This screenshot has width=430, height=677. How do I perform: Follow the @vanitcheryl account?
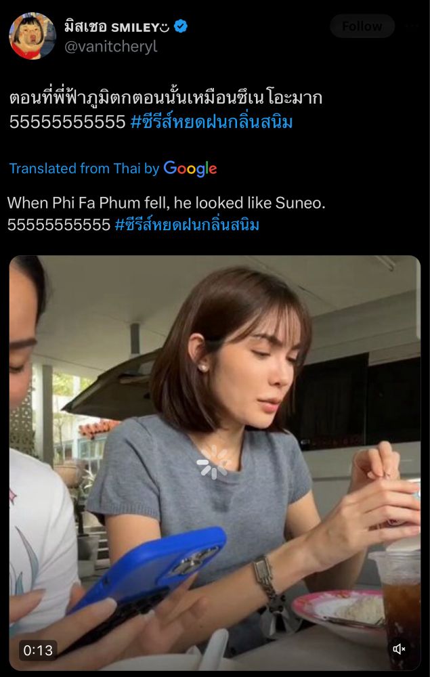click(x=362, y=26)
